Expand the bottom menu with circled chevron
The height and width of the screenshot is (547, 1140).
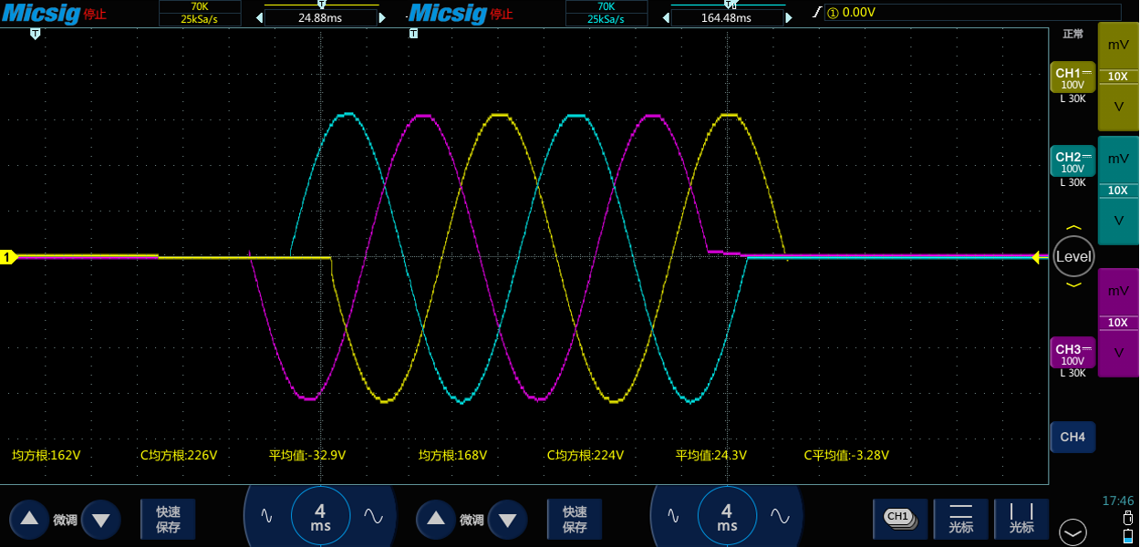coord(1073,531)
